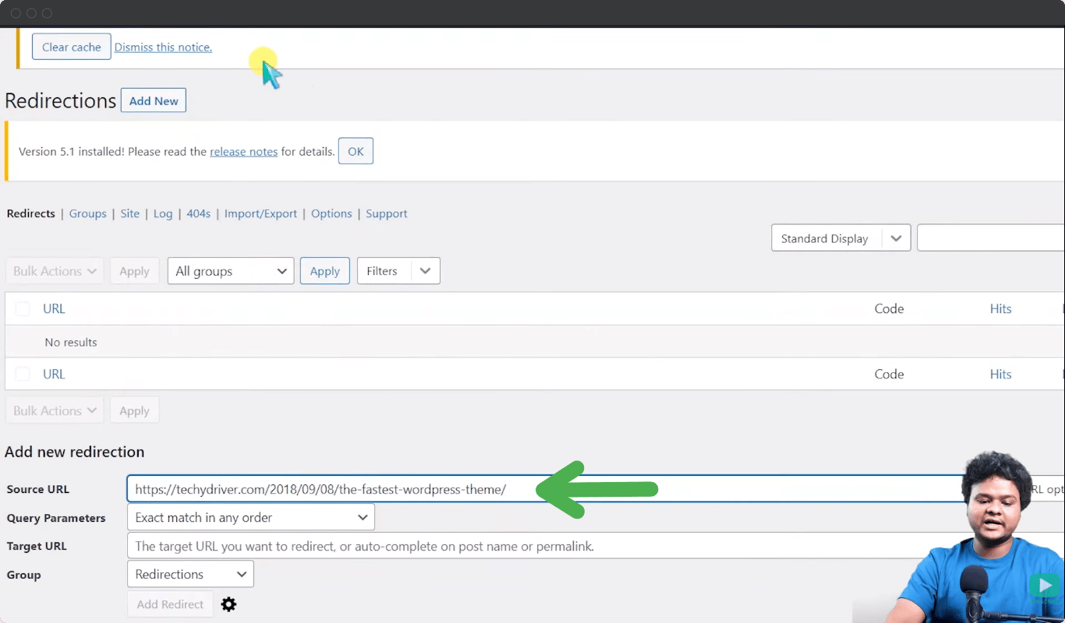This screenshot has height=623, width=1065.
Task: Click the Query Parameters label
Action: point(56,518)
